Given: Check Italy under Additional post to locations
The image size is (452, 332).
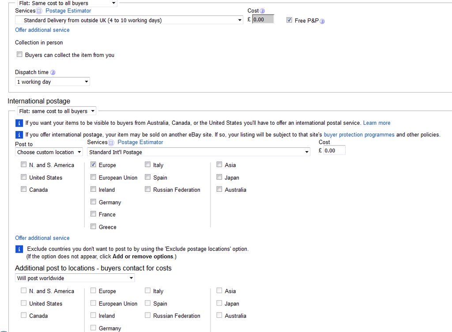Looking at the screenshot, I should tap(147, 291).
